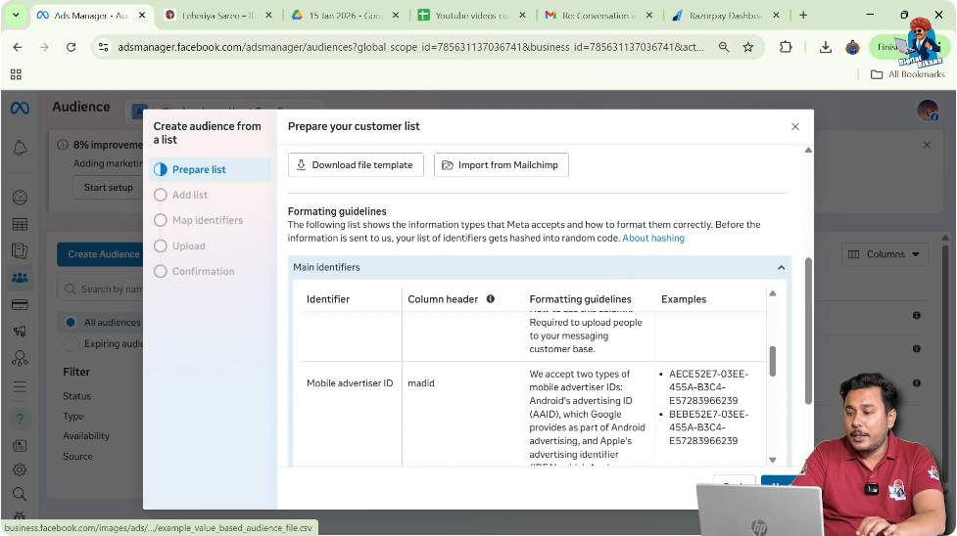Viewport: 957px width, 536px height.
Task: Open campaigns table icon in sidebar
Action: click(x=20, y=224)
